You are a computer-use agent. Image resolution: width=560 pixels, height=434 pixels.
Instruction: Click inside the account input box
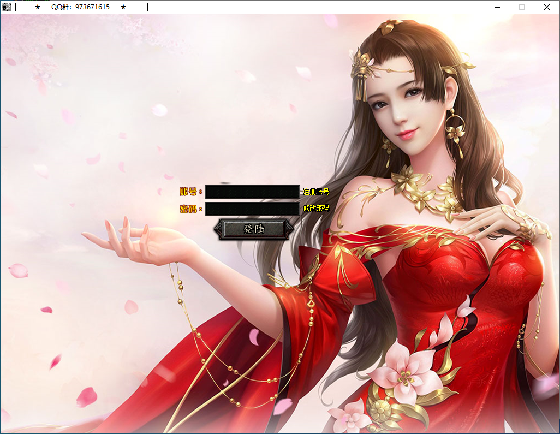[x=253, y=192]
